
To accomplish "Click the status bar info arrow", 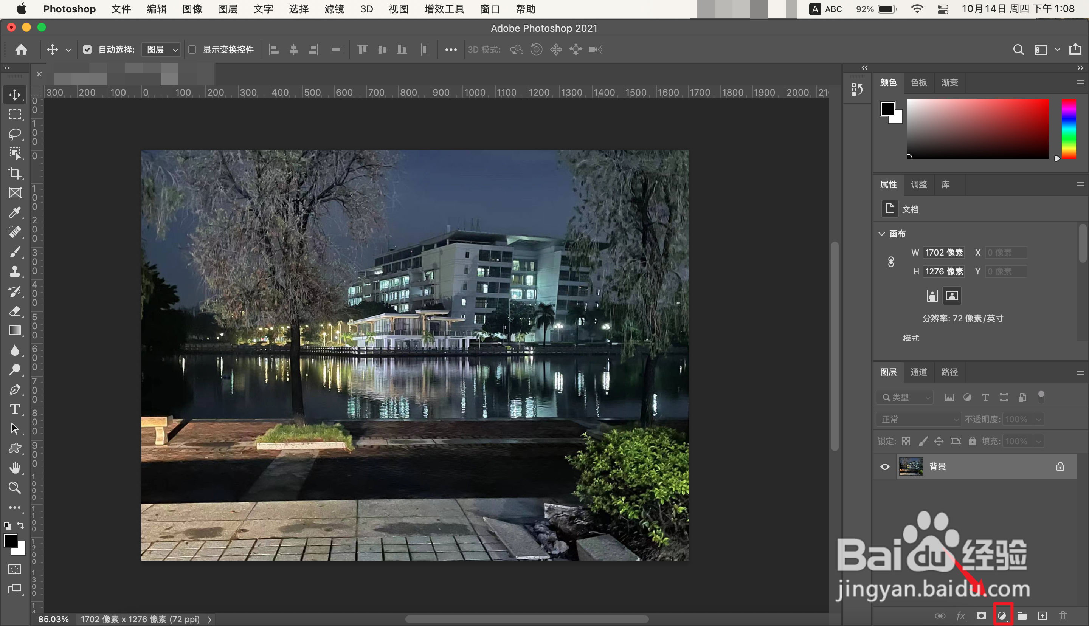I will pyautogui.click(x=209, y=620).
